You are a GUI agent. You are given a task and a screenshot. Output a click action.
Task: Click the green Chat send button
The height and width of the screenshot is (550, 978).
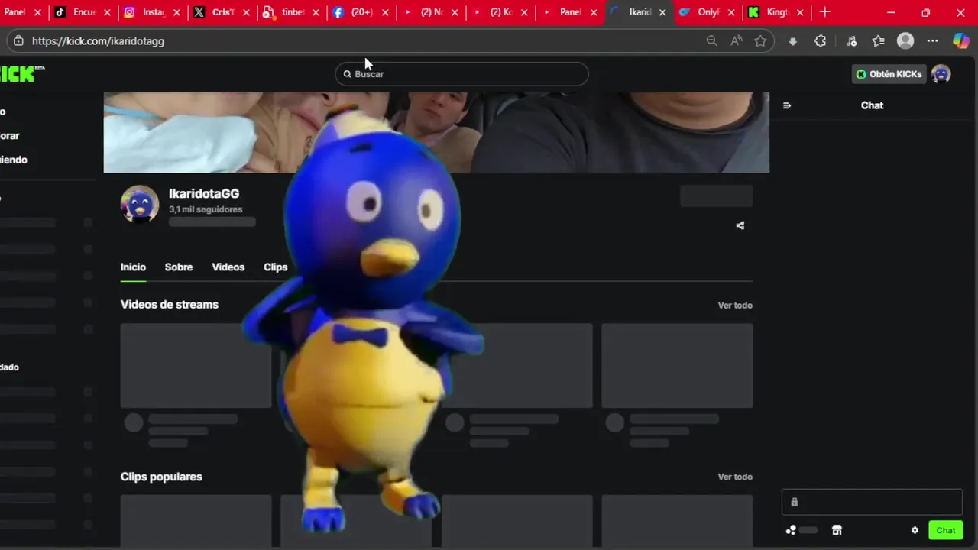[x=946, y=530]
